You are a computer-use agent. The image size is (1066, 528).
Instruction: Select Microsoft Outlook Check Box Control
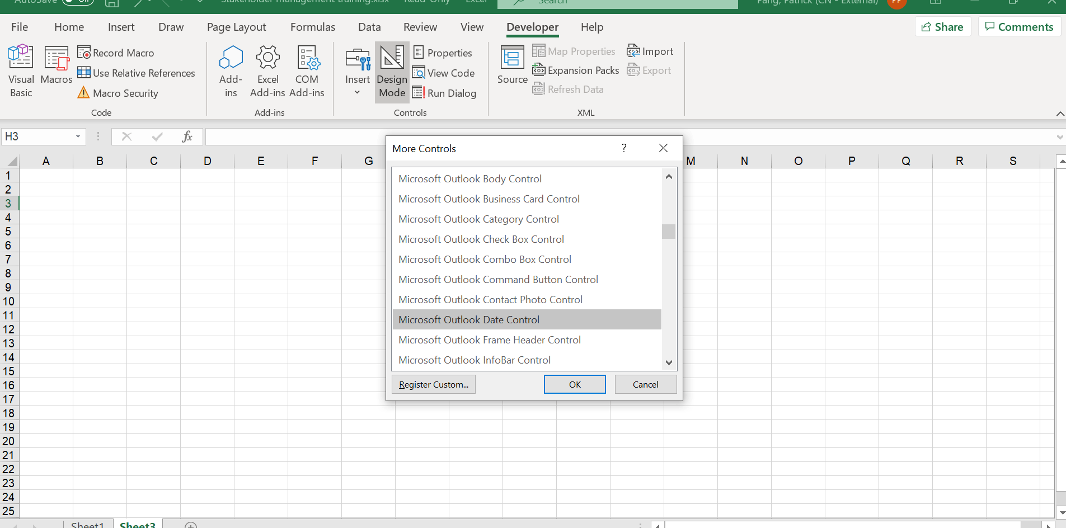point(527,239)
